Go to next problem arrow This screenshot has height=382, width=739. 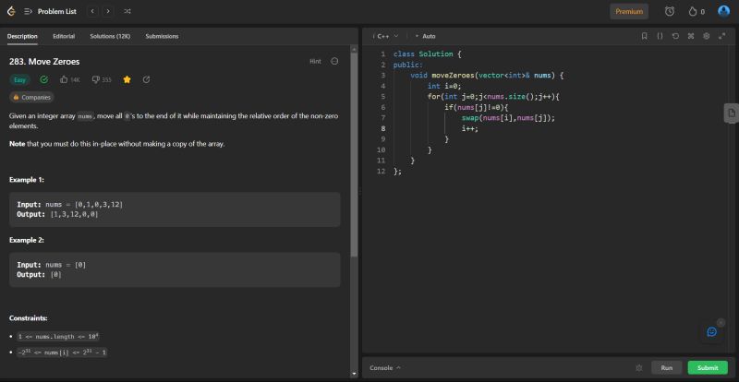pyautogui.click(x=108, y=11)
